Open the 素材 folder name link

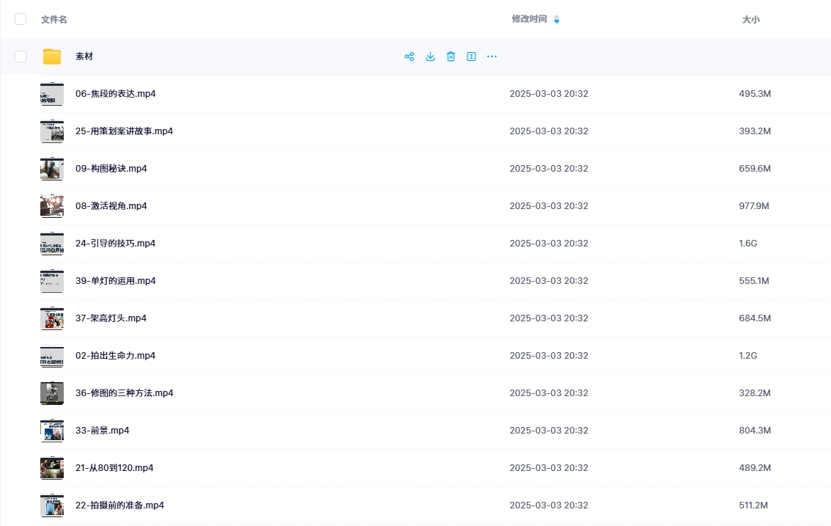84,56
